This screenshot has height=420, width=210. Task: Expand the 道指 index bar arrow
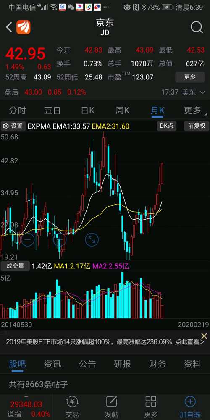pos(26,396)
